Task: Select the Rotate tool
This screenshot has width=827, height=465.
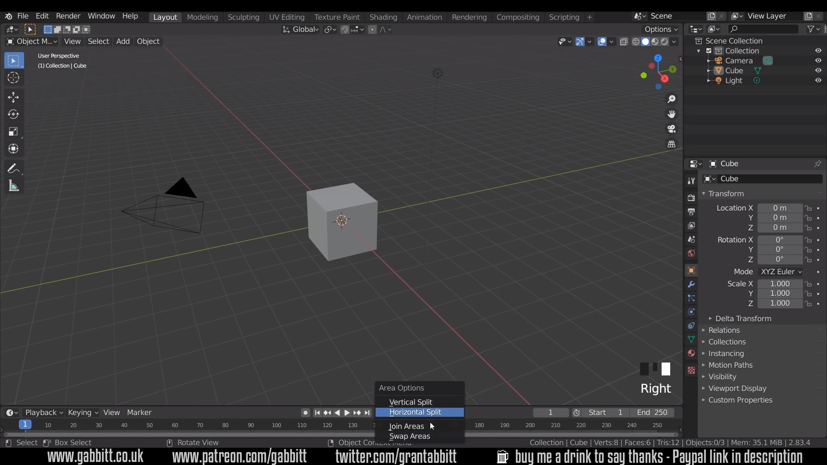Action: tap(13, 114)
